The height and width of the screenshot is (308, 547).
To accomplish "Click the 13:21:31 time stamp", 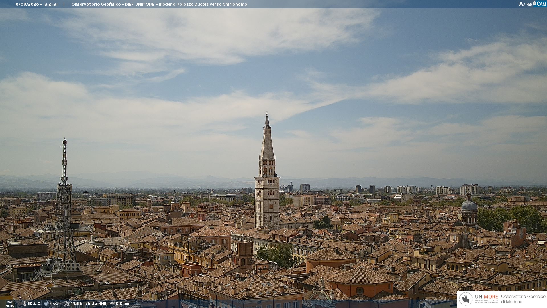I will point(50,4).
